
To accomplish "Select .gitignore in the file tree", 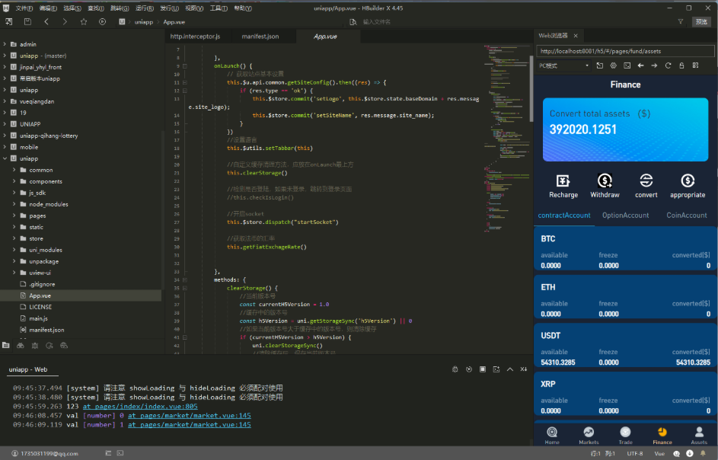I will click(x=42, y=284).
